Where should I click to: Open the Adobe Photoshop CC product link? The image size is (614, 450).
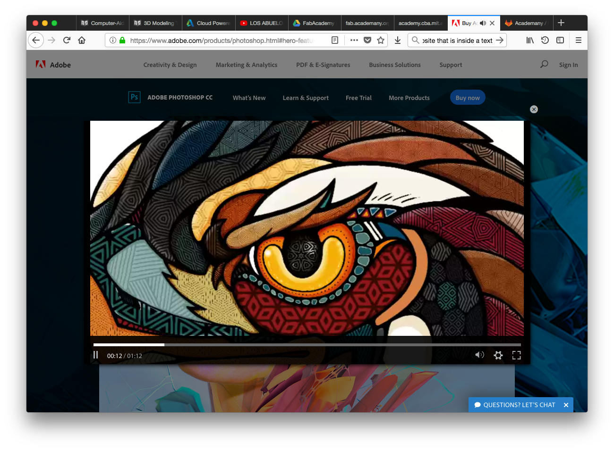(180, 98)
